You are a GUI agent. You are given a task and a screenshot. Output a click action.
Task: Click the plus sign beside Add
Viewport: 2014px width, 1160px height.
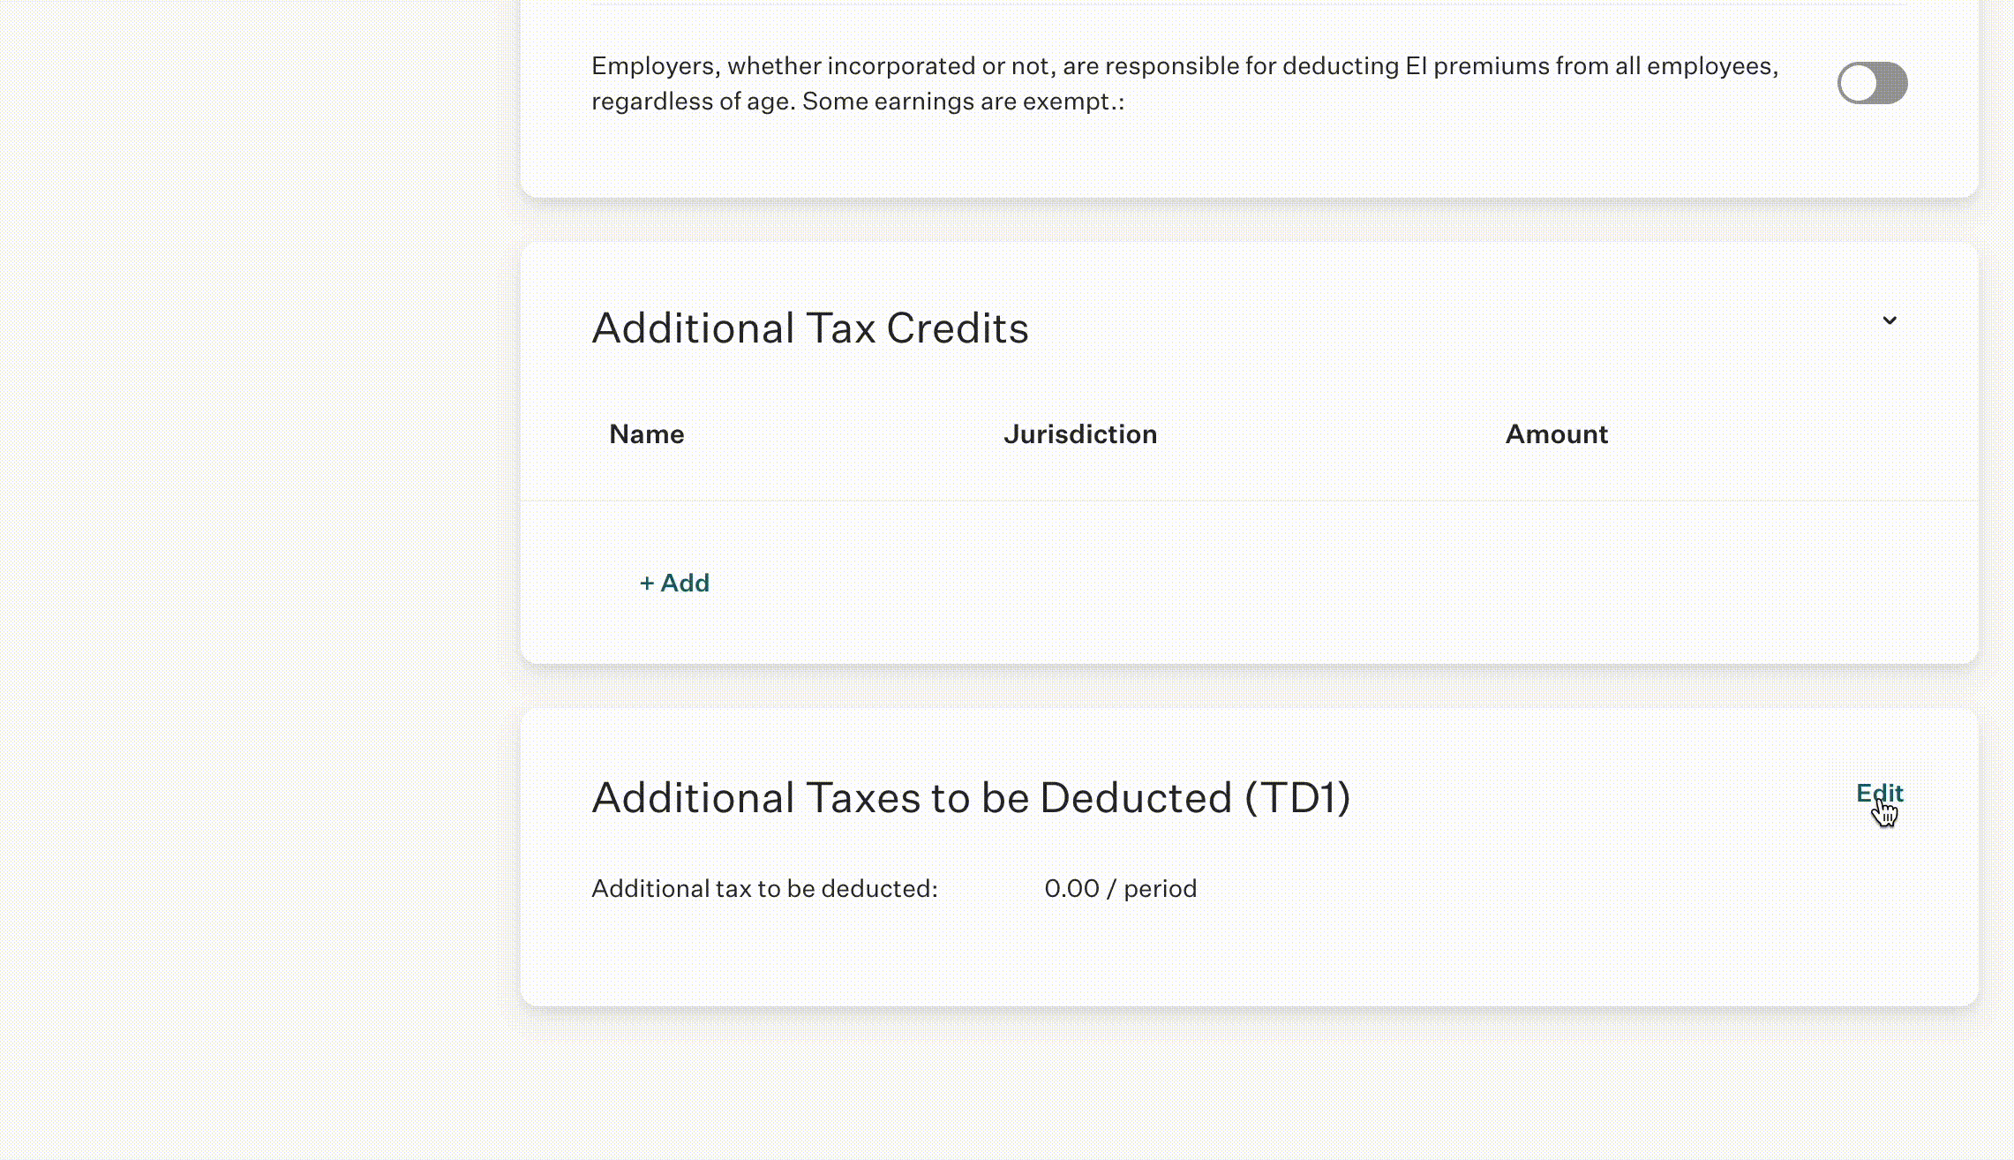[x=647, y=584]
